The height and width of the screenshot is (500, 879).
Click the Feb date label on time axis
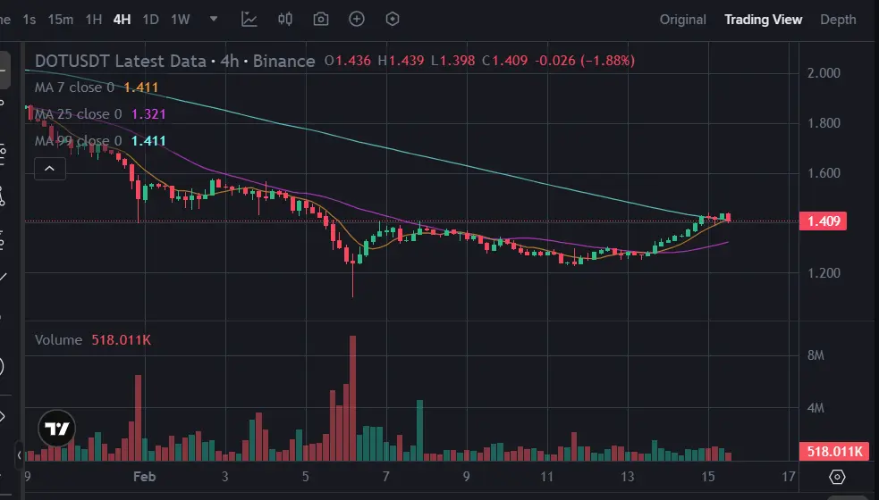point(144,477)
